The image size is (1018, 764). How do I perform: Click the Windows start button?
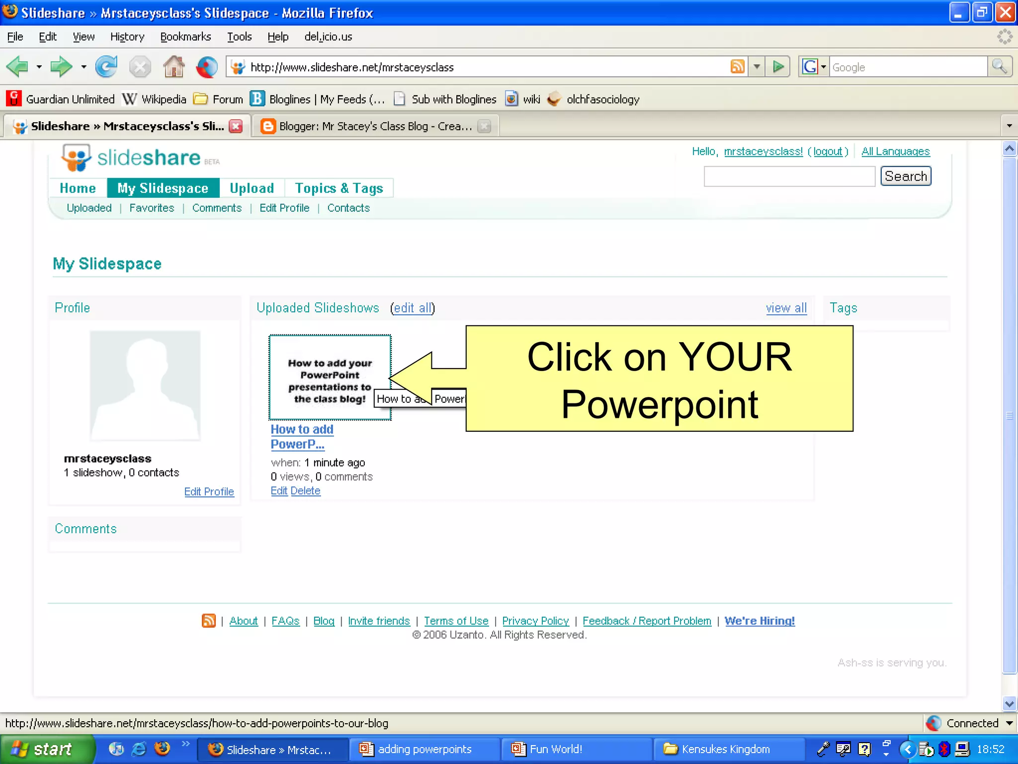(x=47, y=749)
